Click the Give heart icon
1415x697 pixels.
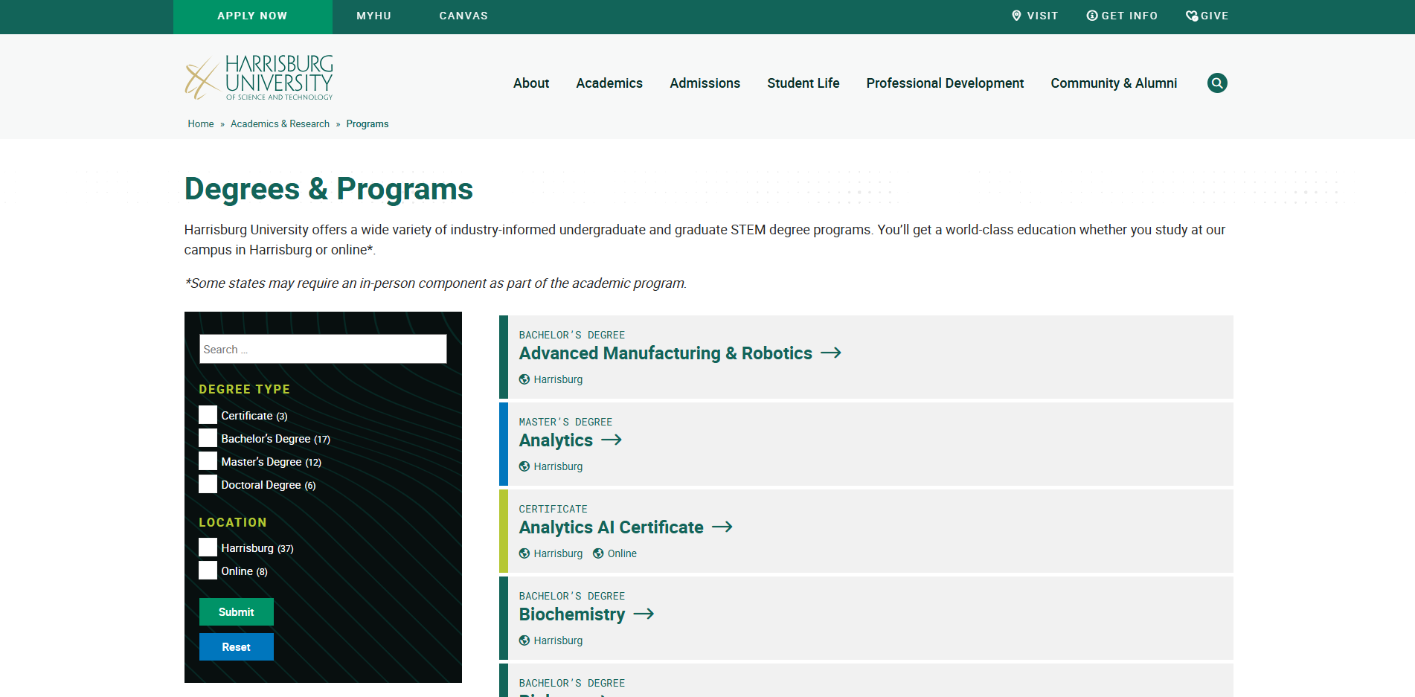pyautogui.click(x=1192, y=16)
